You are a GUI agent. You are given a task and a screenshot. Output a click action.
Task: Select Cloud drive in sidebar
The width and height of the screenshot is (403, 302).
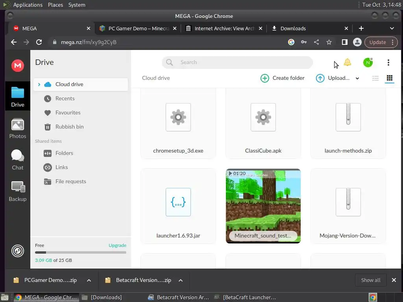point(80,84)
